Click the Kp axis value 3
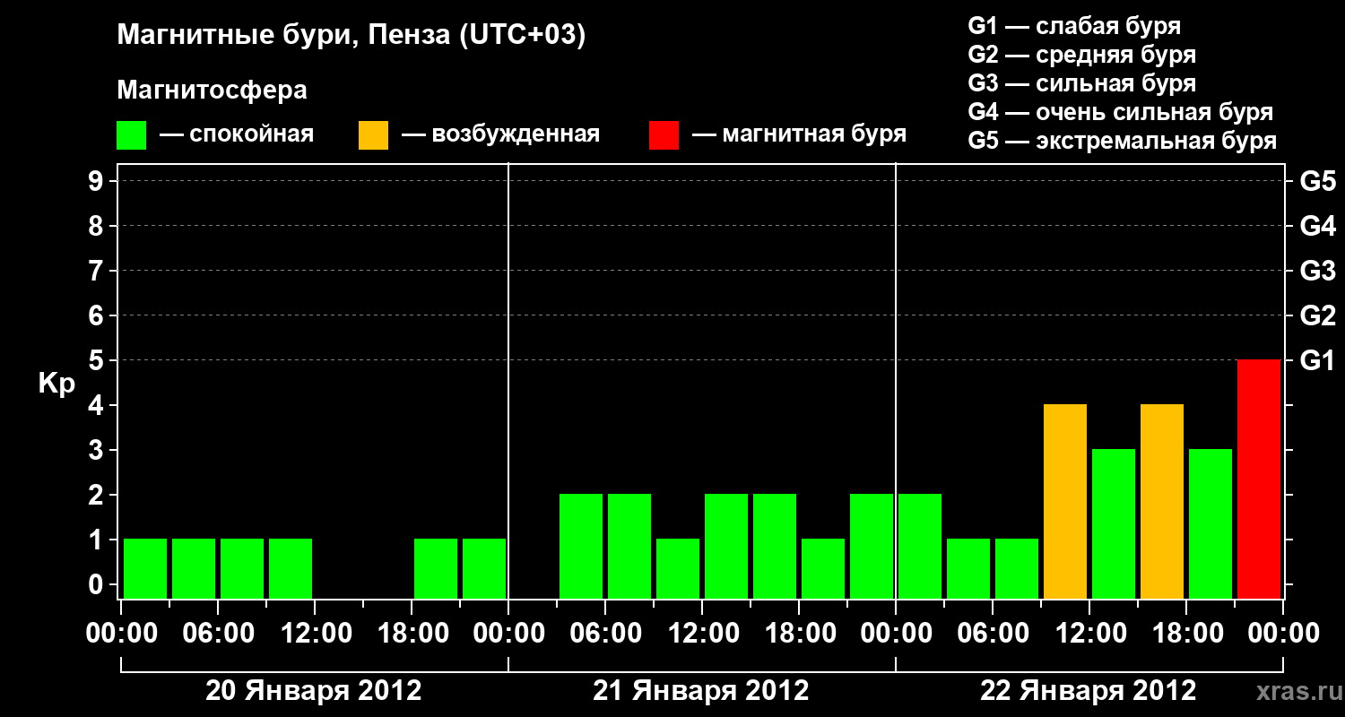 tap(98, 450)
